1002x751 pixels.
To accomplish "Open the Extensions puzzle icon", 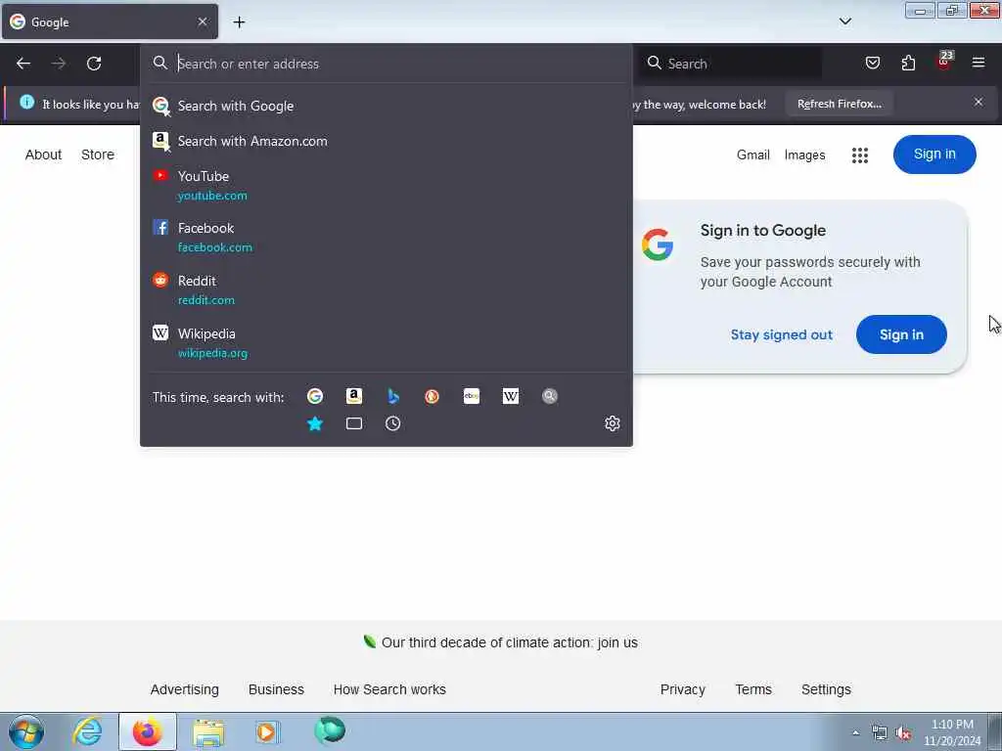I will pos(908,63).
